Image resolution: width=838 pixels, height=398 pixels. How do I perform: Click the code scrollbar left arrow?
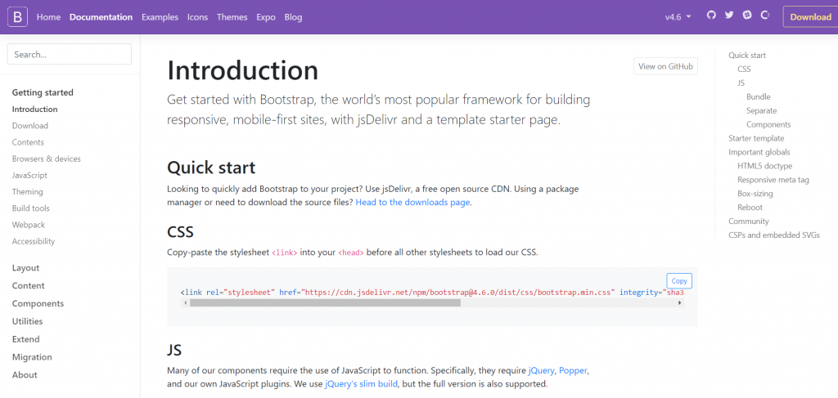point(185,303)
